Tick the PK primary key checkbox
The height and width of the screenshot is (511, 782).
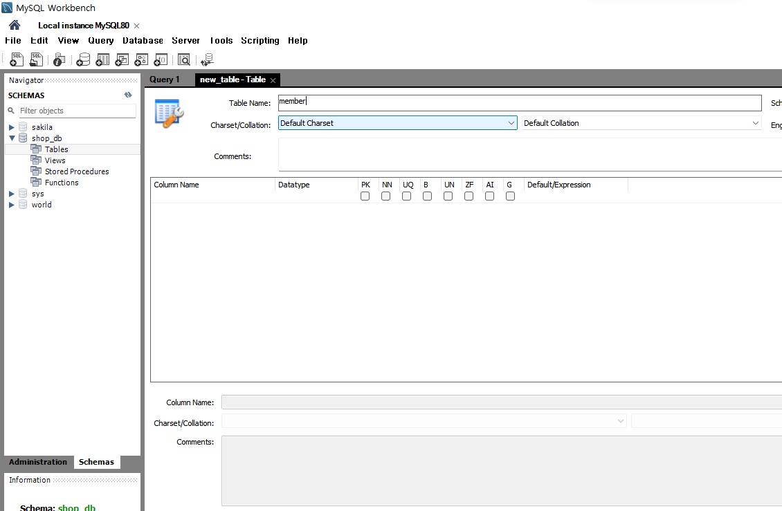[x=365, y=196]
